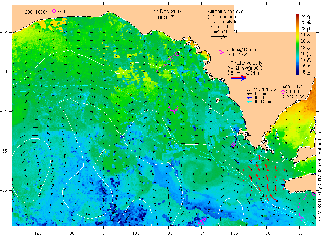The width and height of the screenshot is (324, 238).
Task: Click the longitude axis label 133
Action: (168, 233)
